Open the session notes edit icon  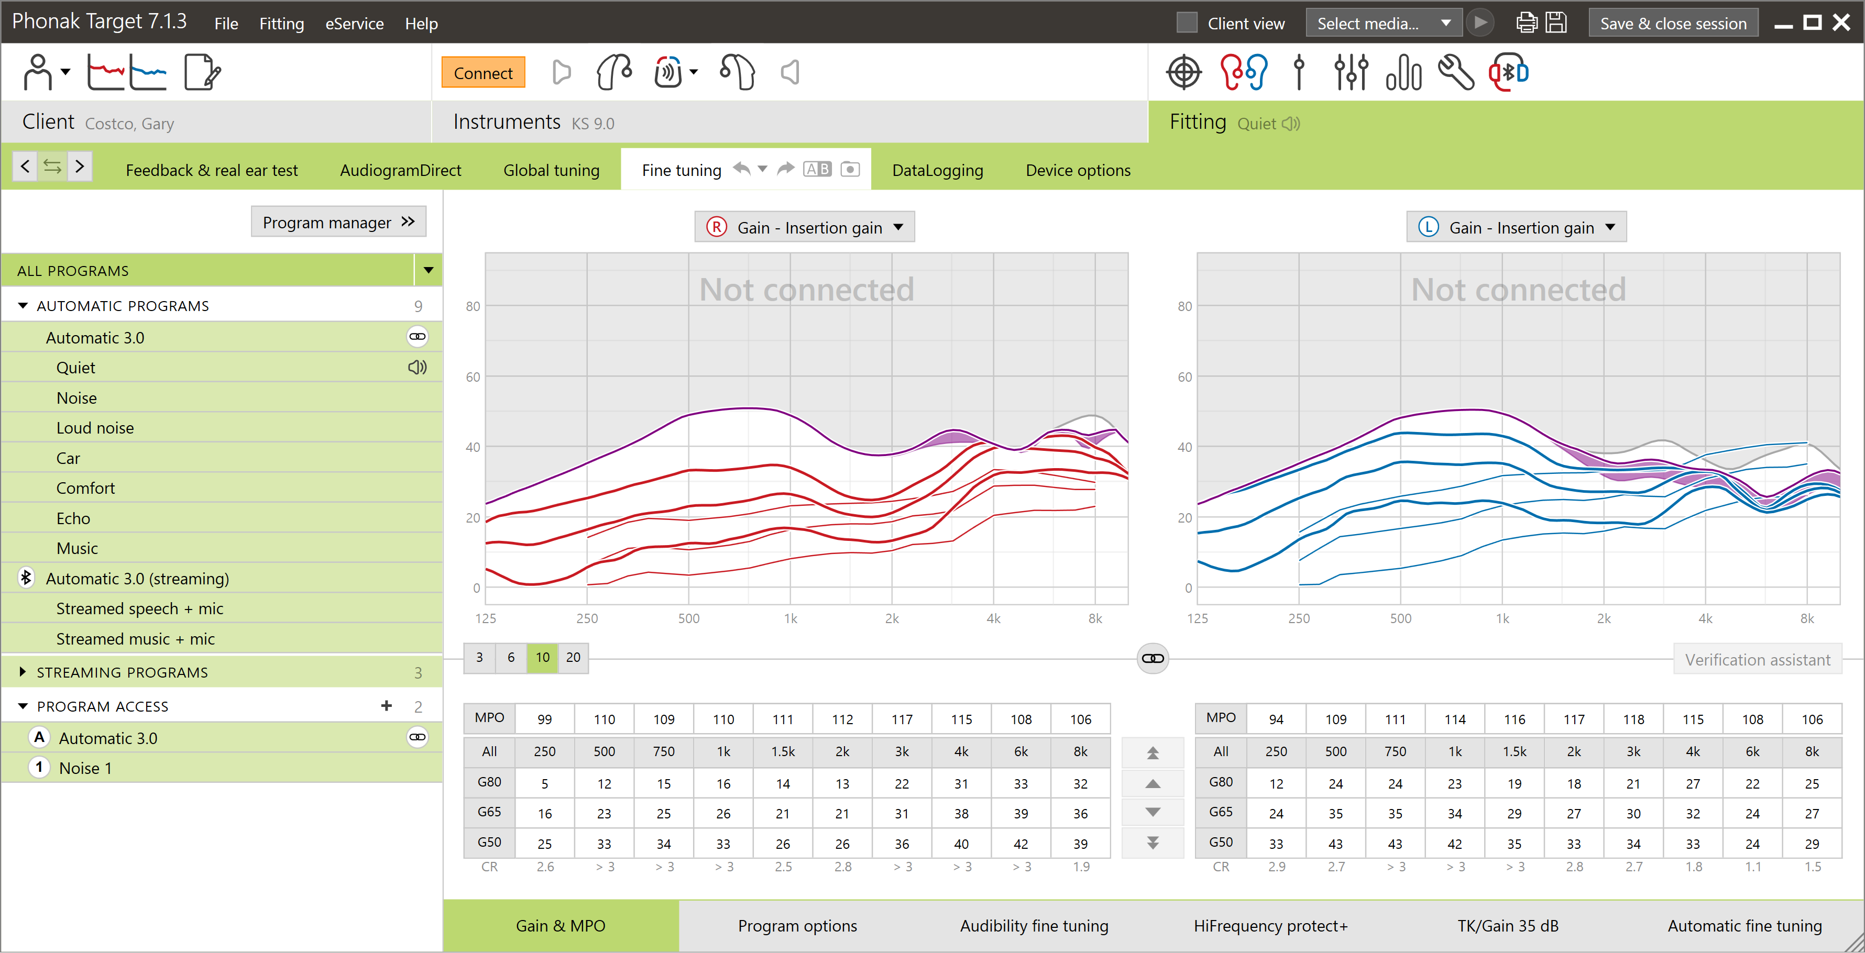(x=202, y=72)
